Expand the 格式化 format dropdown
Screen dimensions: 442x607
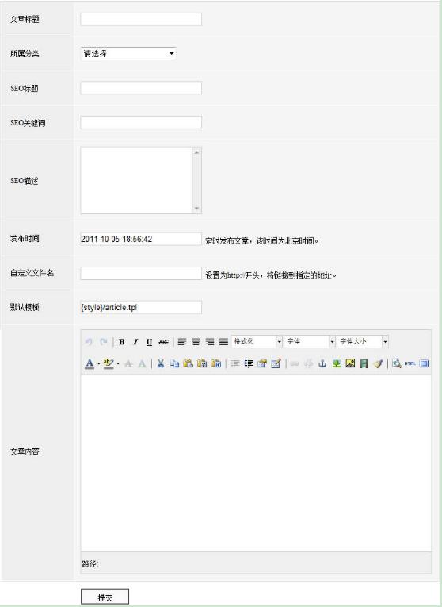257,341
